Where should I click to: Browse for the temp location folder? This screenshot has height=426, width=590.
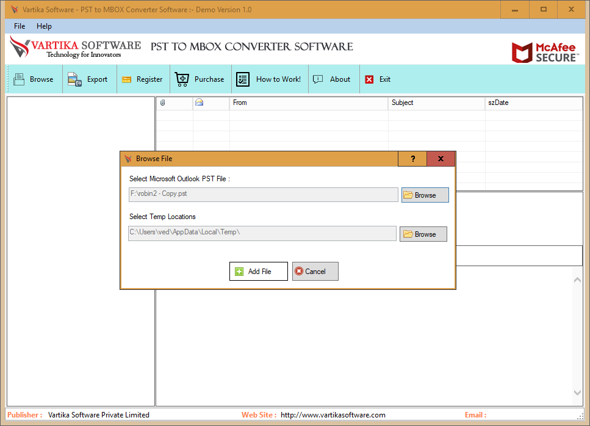click(x=423, y=234)
